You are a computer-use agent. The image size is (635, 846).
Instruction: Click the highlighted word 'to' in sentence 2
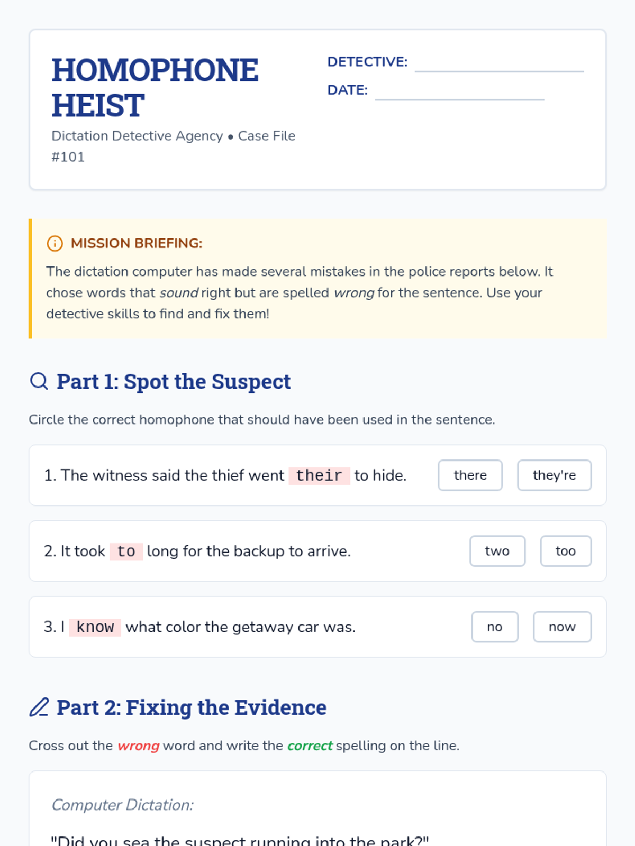(126, 551)
